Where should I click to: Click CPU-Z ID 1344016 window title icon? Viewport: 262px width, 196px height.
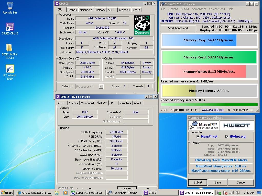pyautogui.click(x=58, y=97)
